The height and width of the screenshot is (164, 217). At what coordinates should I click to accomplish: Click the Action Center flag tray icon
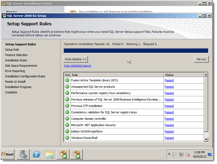pos(175,154)
